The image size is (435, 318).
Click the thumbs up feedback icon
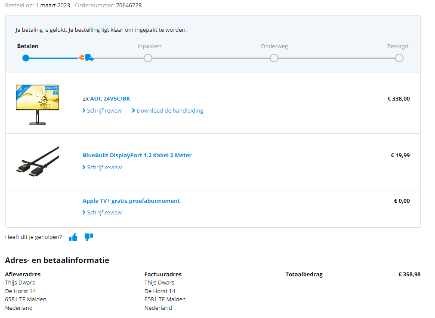(x=73, y=237)
